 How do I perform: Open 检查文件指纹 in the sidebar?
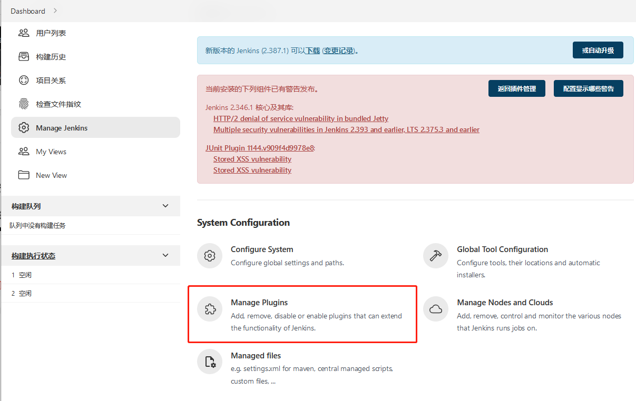(95, 104)
